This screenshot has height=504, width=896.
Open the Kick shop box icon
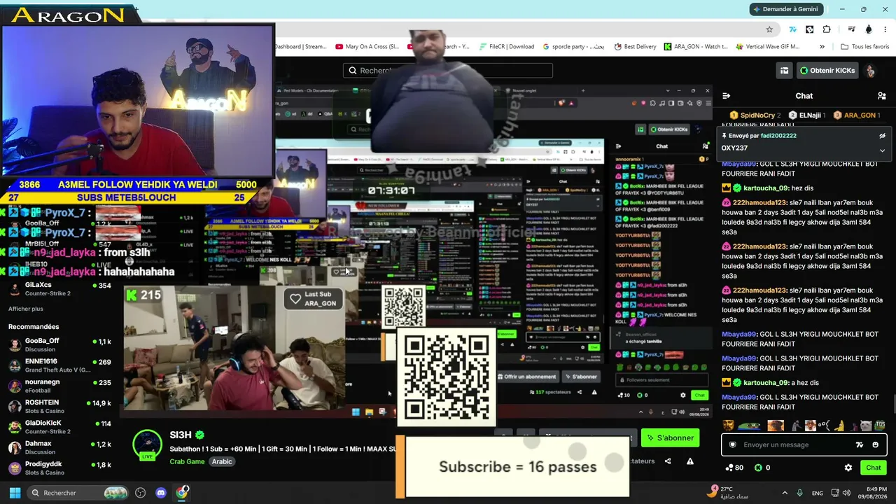point(784,71)
